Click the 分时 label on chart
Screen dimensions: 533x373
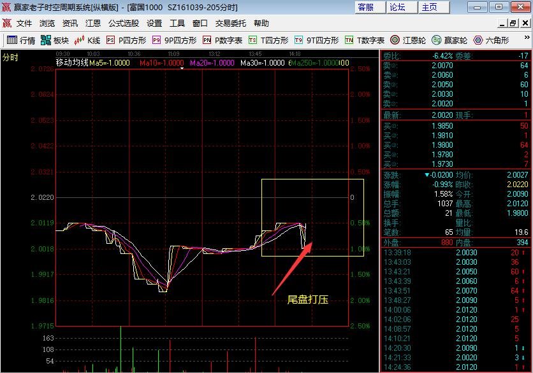(10, 57)
